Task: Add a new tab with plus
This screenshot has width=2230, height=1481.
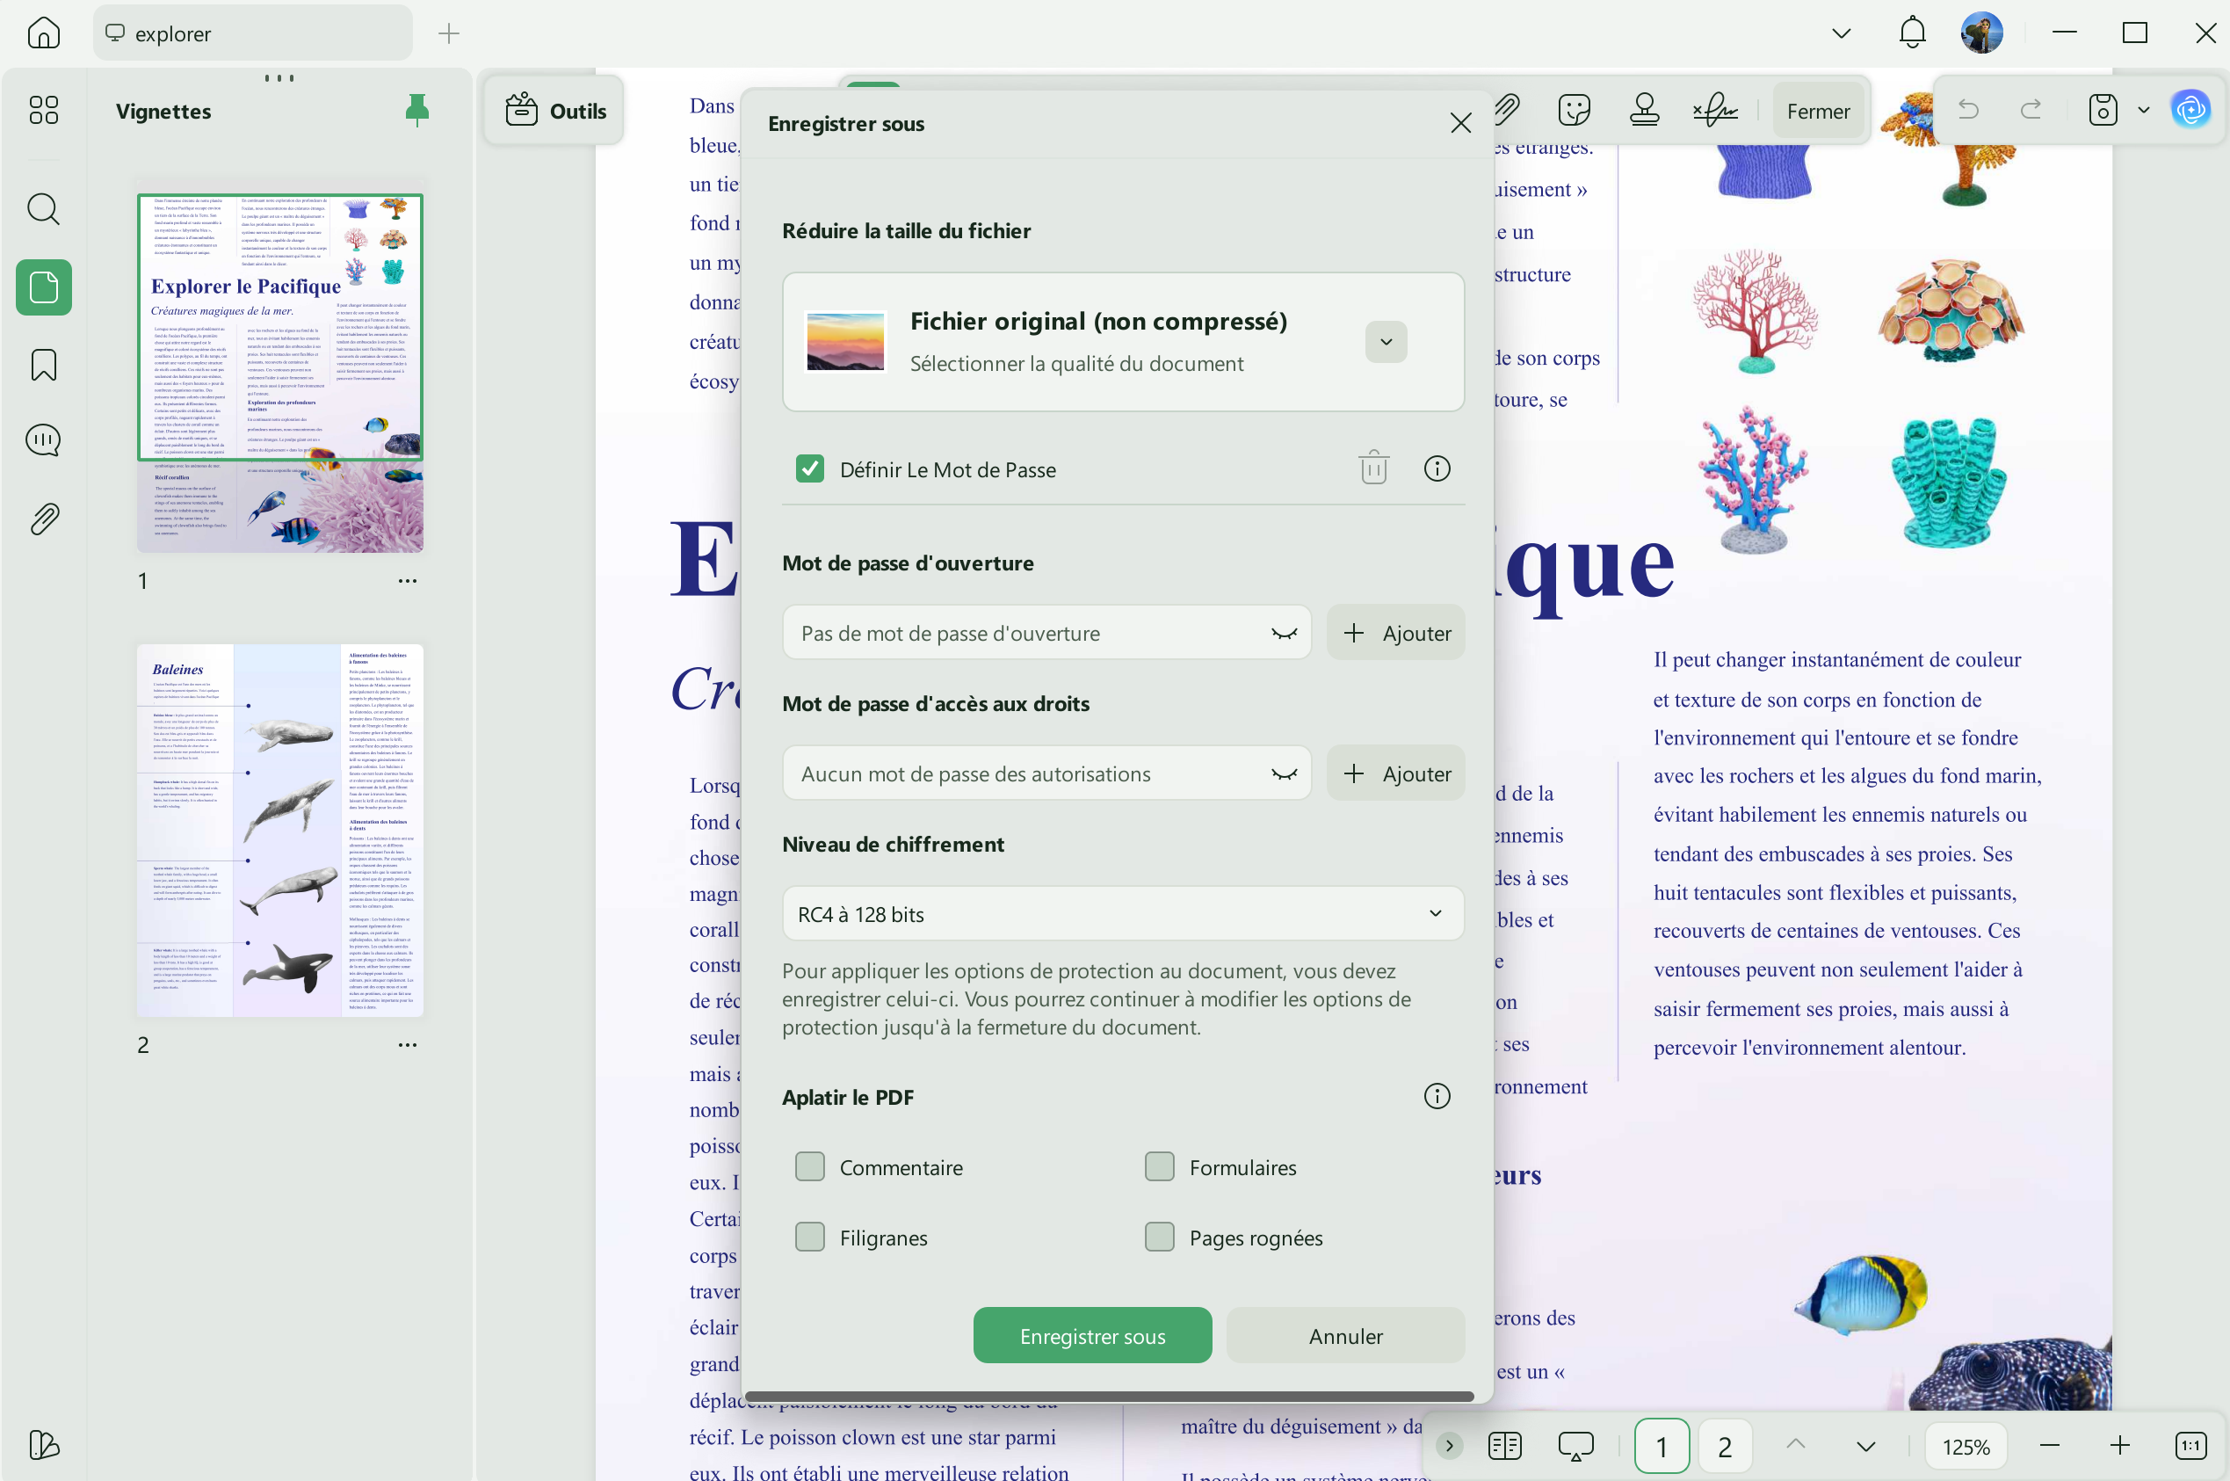Action: pyautogui.click(x=448, y=33)
